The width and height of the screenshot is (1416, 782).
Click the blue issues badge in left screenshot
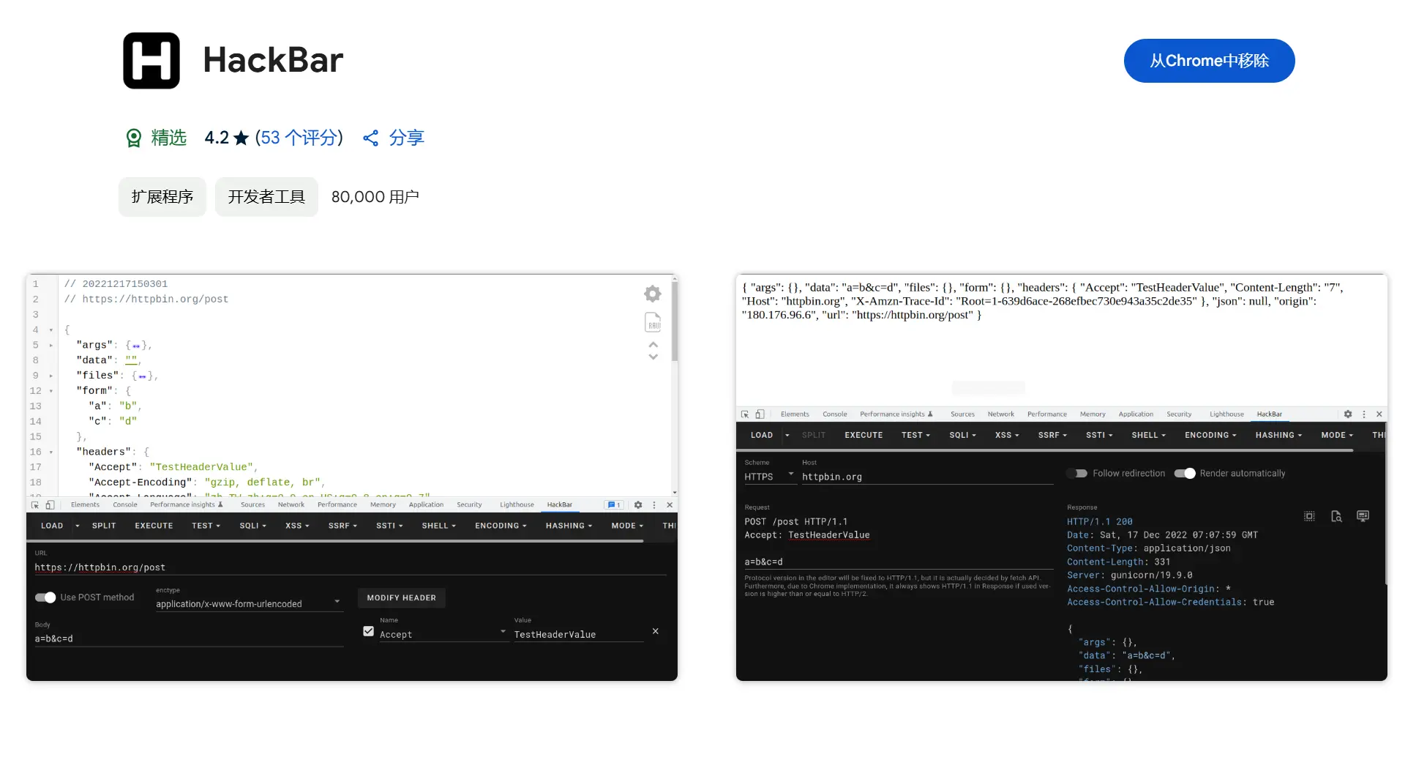point(614,505)
